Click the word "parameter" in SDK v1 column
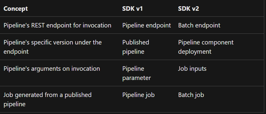266x114 pixels. pyautogui.click(x=137, y=78)
